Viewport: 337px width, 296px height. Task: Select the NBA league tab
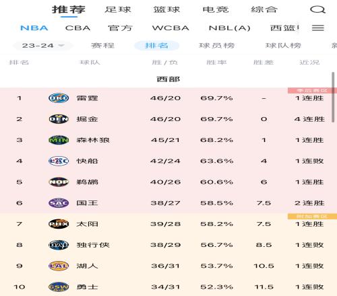pyautogui.click(x=34, y=28)
